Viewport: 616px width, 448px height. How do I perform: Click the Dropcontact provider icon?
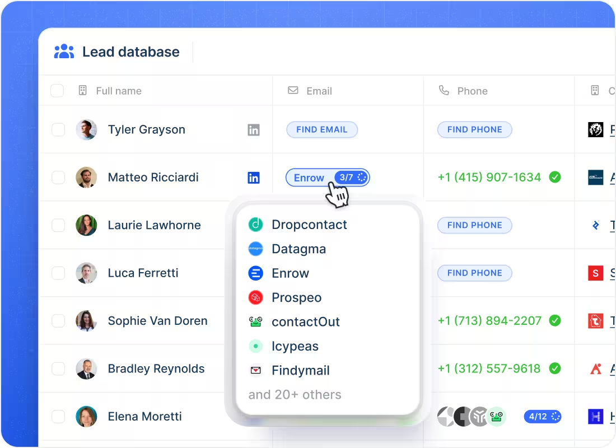[256, 225]
